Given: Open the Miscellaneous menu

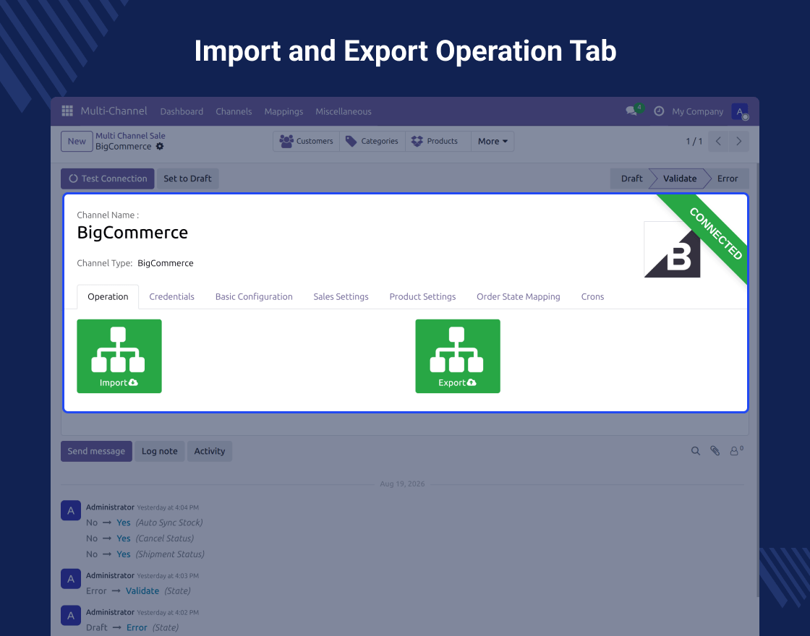Looking at the screenshot, I should click(344, 111).
